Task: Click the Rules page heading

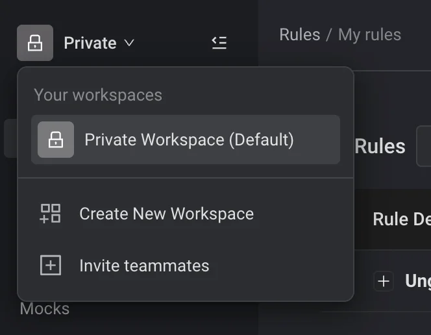Action: click(380, 147)
